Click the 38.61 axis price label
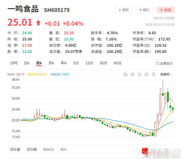The image size is (182, 159). (16, 80)
